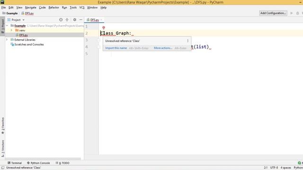Image resolution: width=303 pixels, height=170 pixels.
Task: Click the Collapse All icon in Project panel
Action: (67, 20)
